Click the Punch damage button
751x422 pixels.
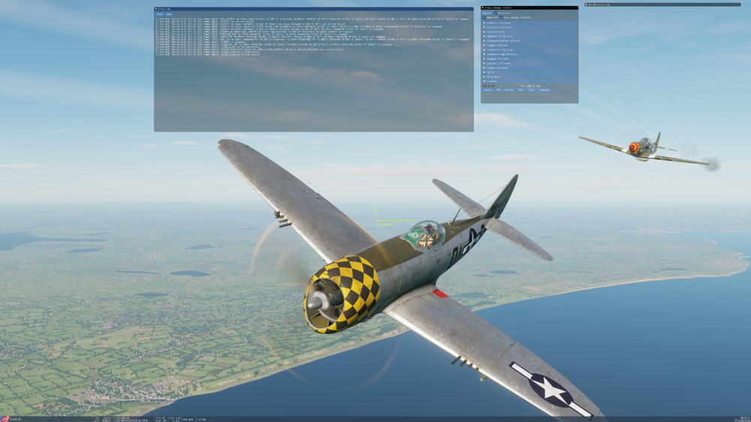pyautogui.click(x=487, y=90)
